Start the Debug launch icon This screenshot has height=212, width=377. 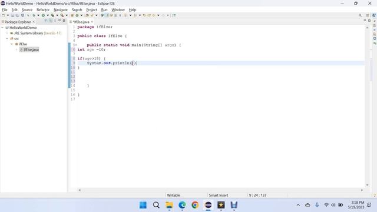[x=34, y=15]
